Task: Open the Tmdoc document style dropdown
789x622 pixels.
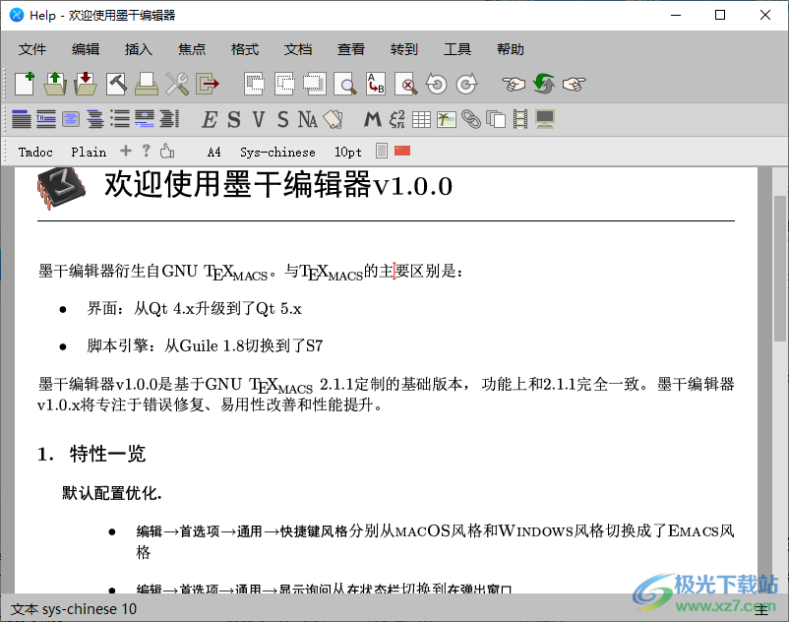Action: coord(35,152)
